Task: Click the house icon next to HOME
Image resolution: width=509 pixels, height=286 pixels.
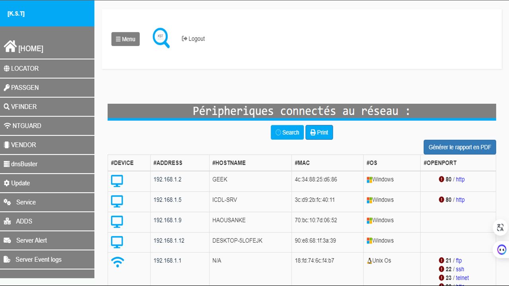Action: tap(10, 46)
